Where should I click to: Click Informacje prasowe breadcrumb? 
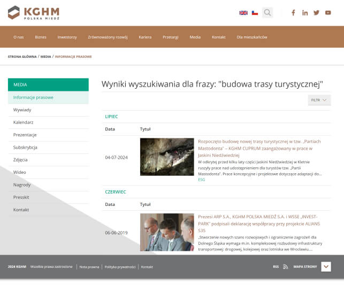point(73,57)
